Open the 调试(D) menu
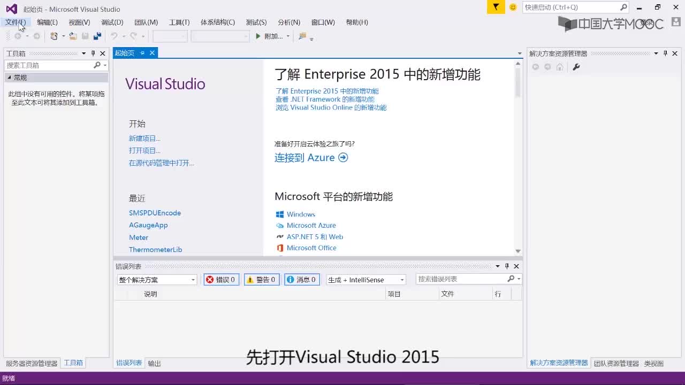This screenshot has height=385, width=685. [112, 22]
